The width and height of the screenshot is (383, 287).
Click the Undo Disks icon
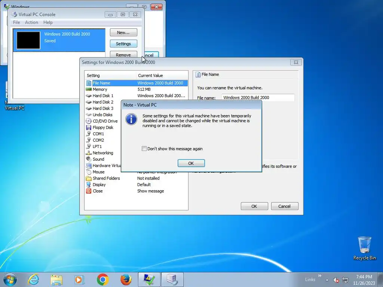coord(89,115)
